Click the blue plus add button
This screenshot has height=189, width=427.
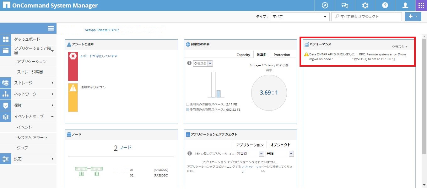click(x=413, y=17)
